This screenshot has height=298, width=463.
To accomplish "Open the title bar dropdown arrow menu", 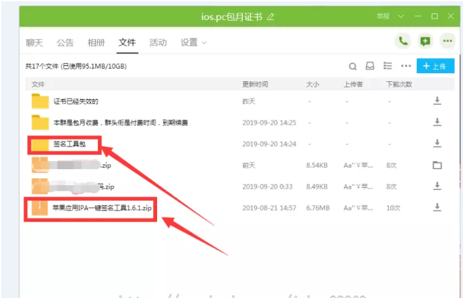I will click(401, 15).
